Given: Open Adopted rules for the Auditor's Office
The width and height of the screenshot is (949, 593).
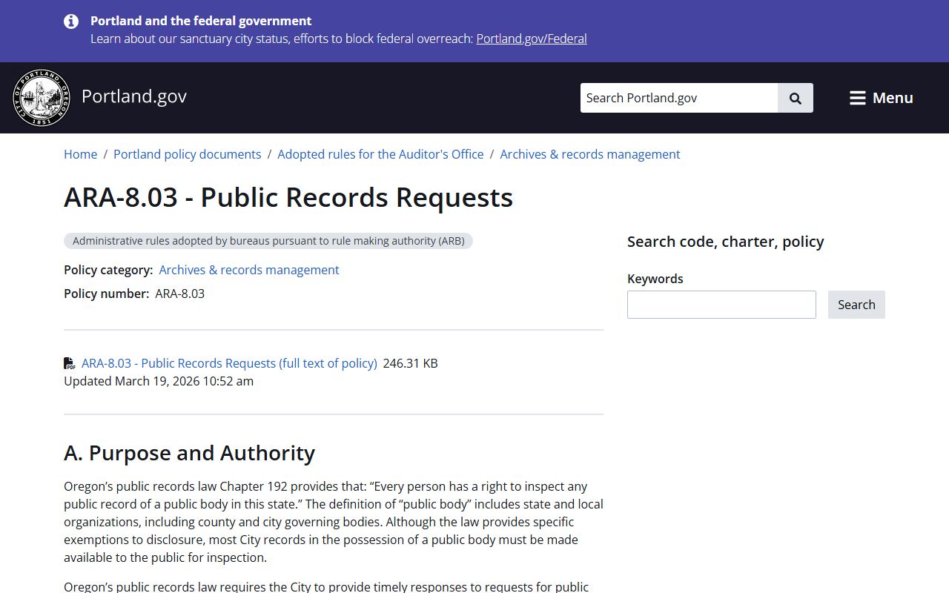Looking at the screenshot, I should coord(380,154).
